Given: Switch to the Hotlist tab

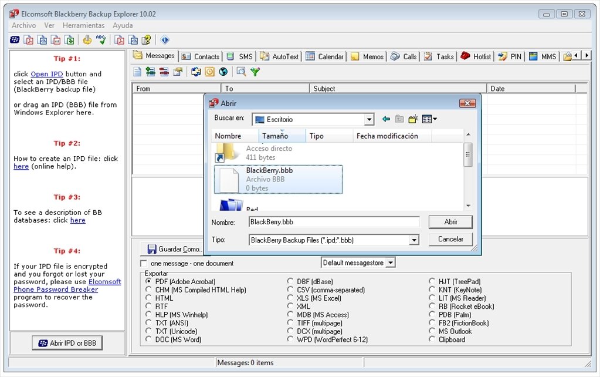Looking at the screenshot, I should 476,57.
